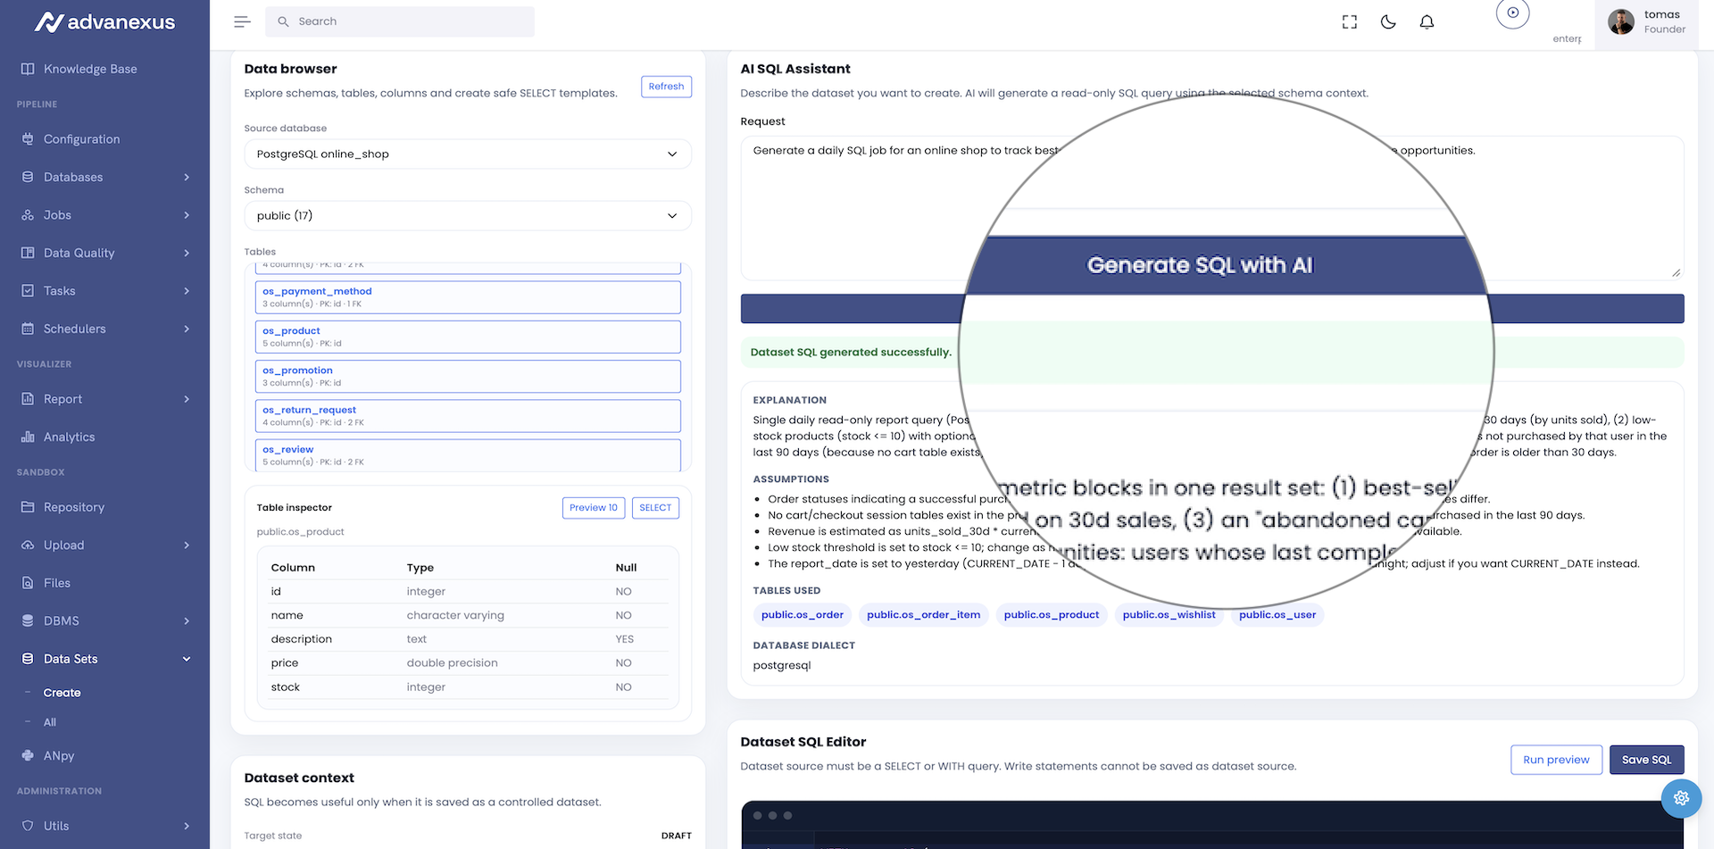Click the Refresh button in Data browser

pyautogui.click(x=666, y=87)
